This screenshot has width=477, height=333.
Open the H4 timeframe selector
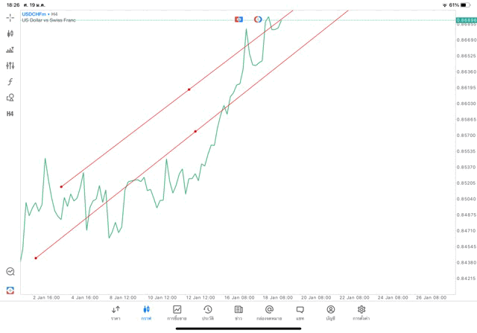tap(10, 113)
